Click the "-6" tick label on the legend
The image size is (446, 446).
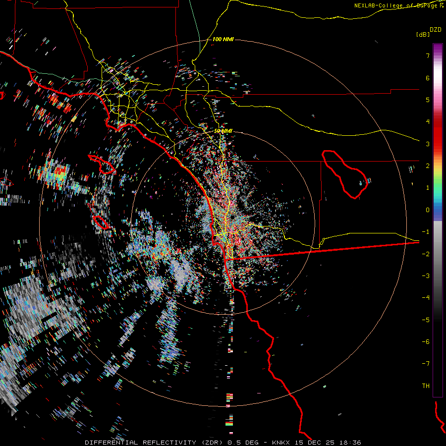click(426, 342)
